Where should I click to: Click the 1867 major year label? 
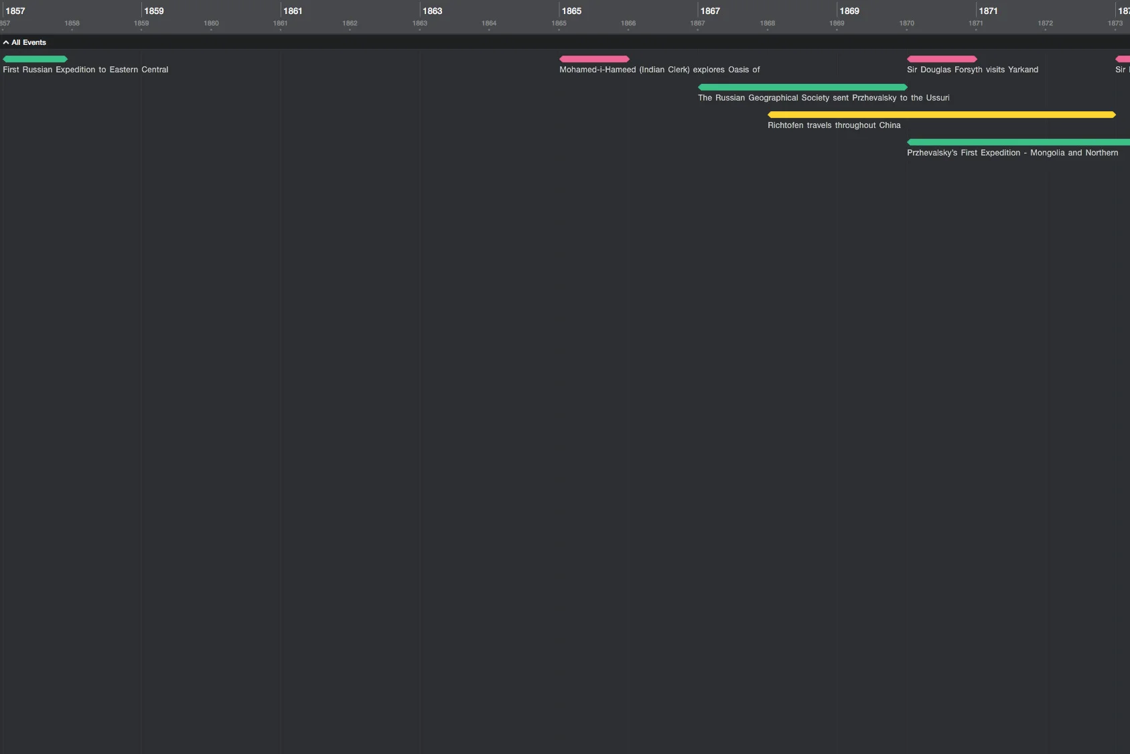click(x=710, y=11)
